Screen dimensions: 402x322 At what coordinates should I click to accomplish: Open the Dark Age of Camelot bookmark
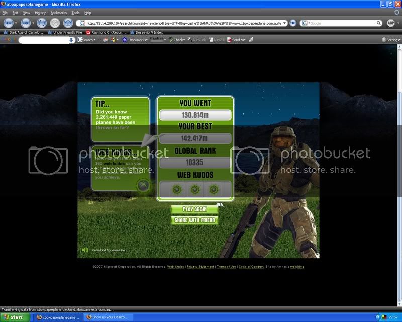tap(23, 32)
